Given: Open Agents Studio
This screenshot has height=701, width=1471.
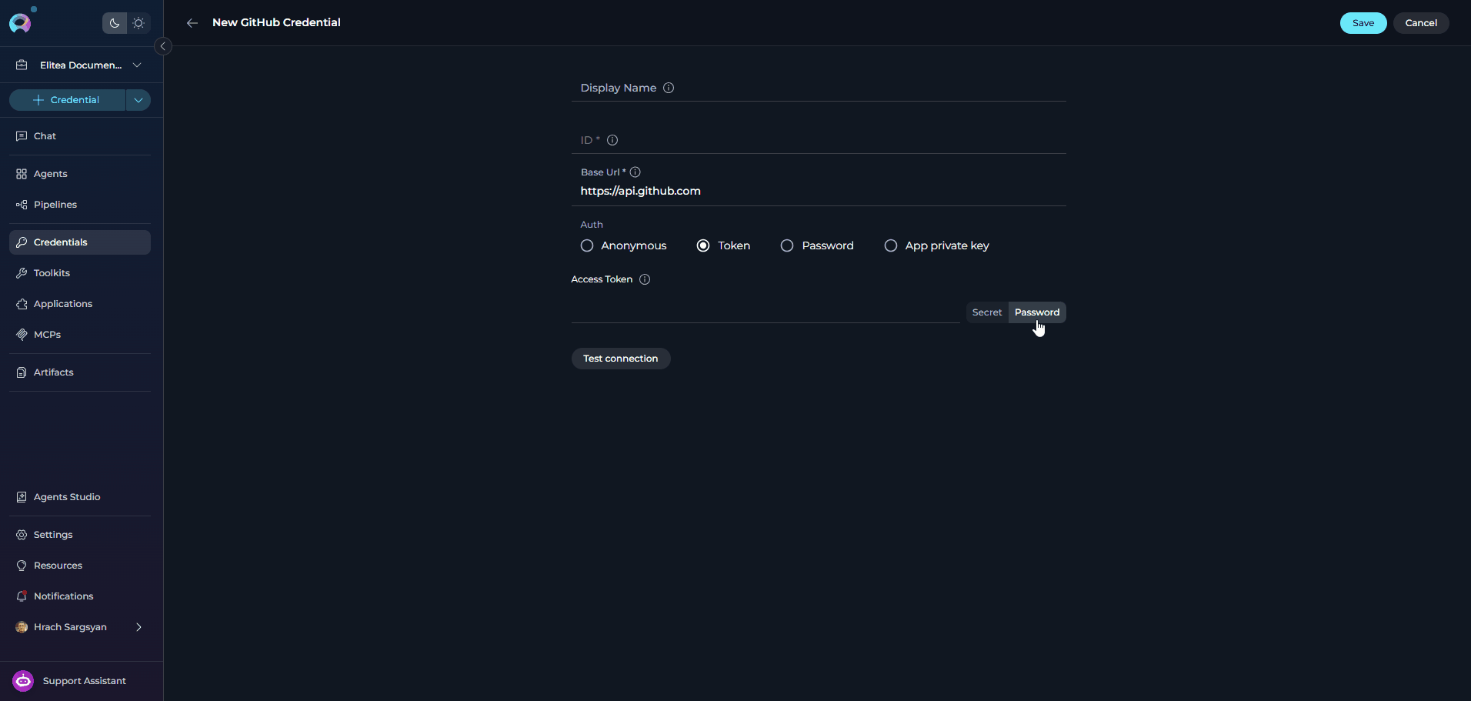Looking at the screenshot, I should (80, 497).
